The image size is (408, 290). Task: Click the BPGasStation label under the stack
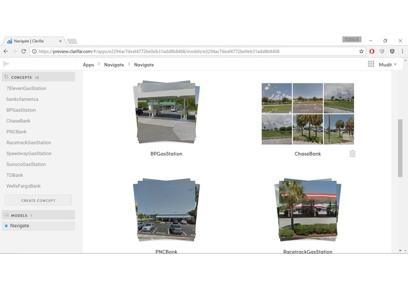point(166,154)
